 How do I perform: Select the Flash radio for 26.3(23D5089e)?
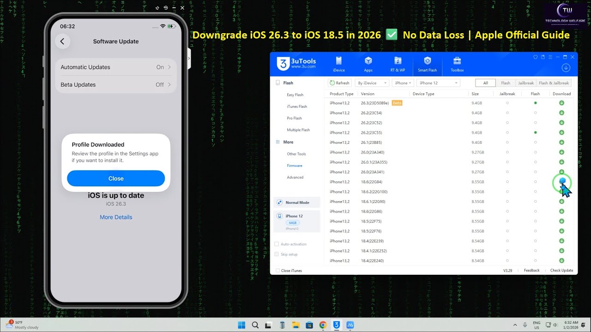click(535, 103)
